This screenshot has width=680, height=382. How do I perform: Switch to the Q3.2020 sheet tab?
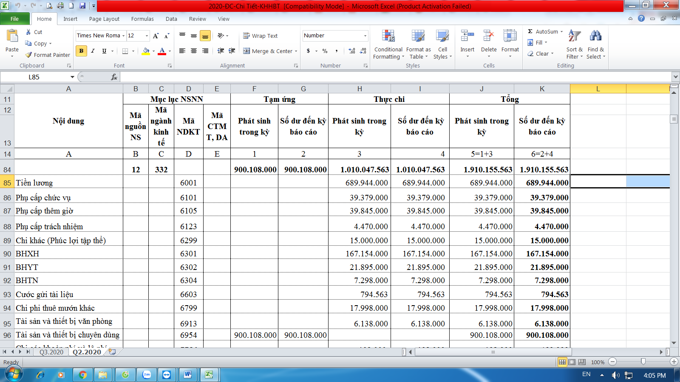pyautogui.click(x=51, y=352)
